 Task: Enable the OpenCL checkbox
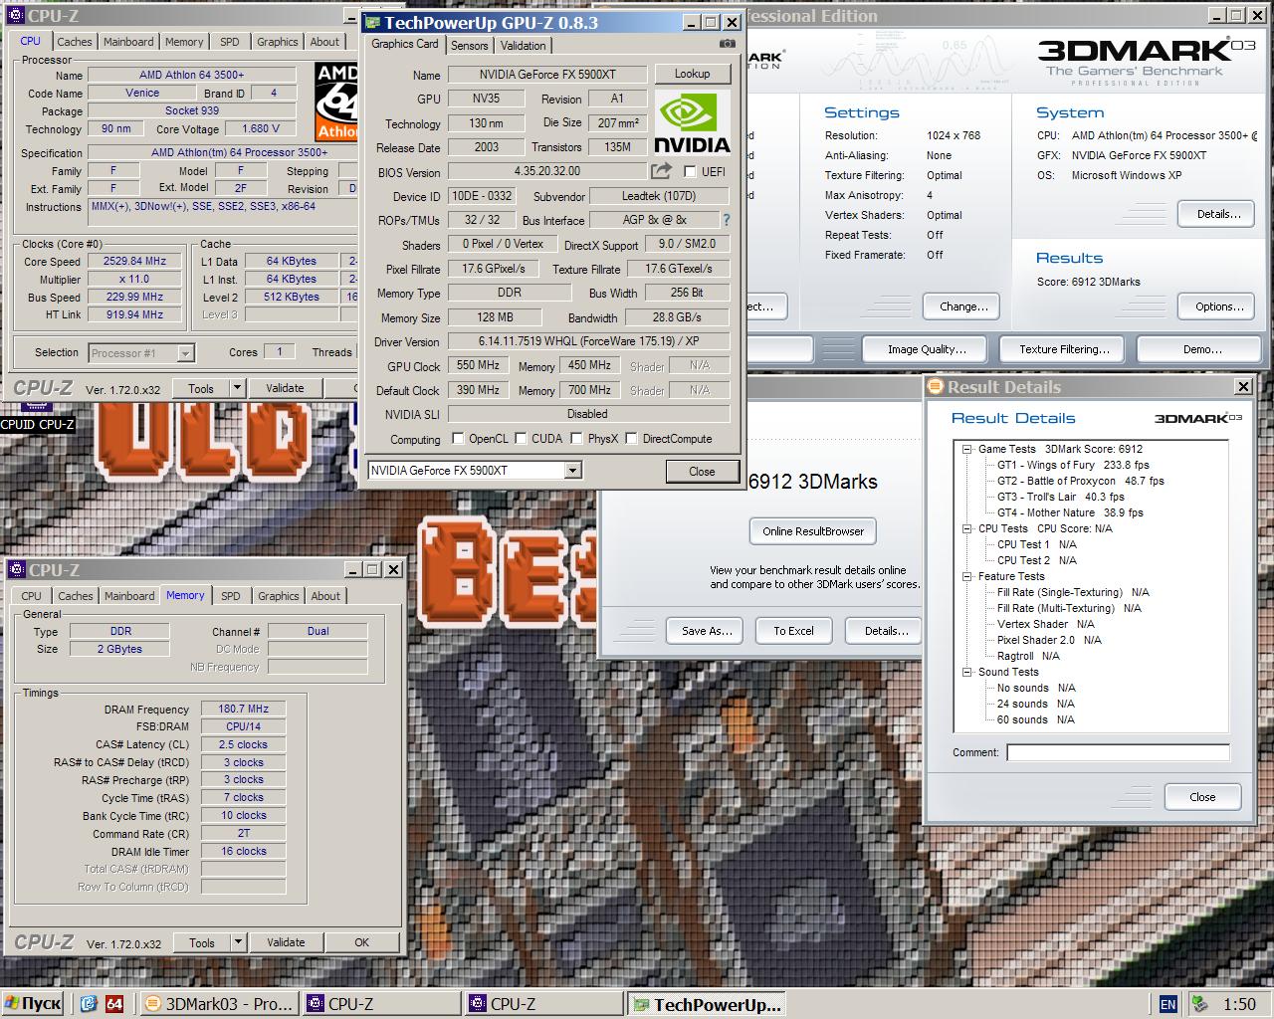point(458,438)
